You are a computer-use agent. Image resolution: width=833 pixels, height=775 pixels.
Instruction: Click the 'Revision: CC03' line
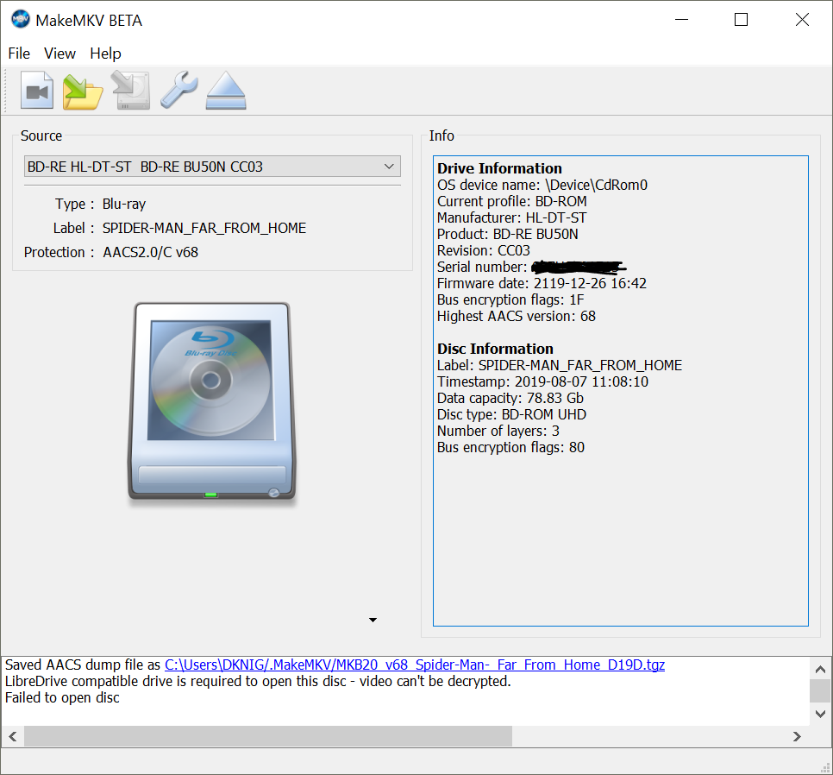coord(484,251)
